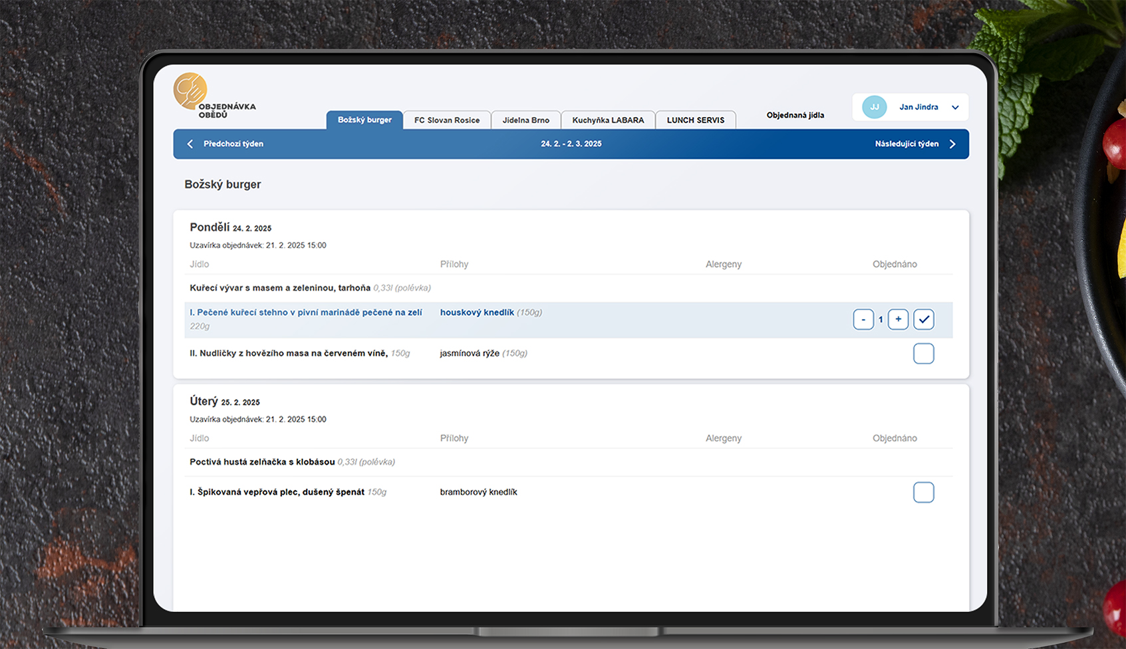Expand the Jan Jindra user dropdown chevron

[955, 108]
